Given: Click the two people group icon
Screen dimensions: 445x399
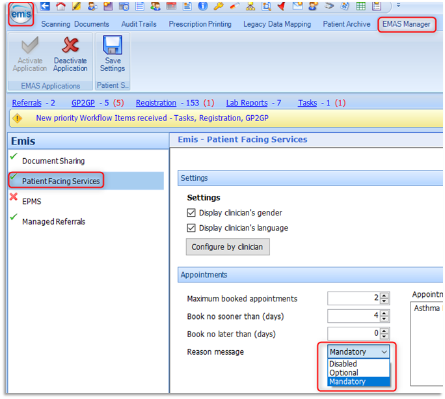Looking at the screenshot, I should pyautogui.click(x=155, y=6).
